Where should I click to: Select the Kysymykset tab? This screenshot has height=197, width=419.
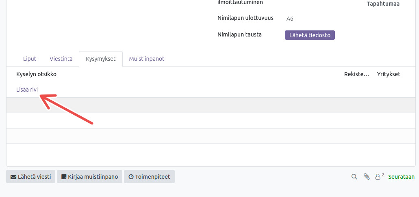point(101,59)
